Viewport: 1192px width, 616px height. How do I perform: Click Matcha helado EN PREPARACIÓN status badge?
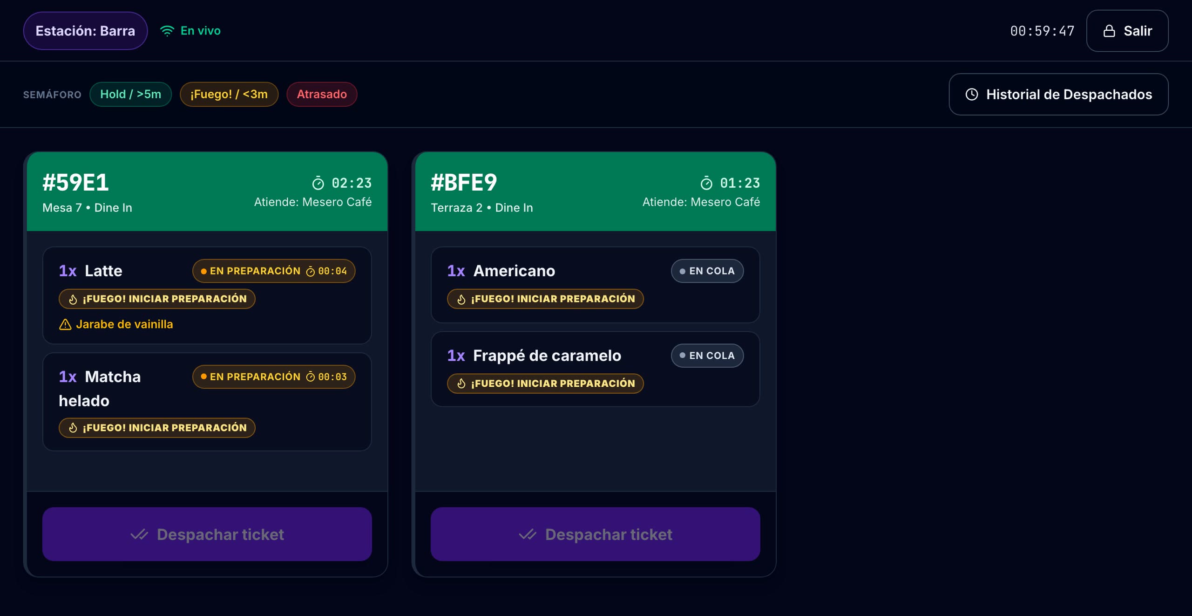click(274, 376)
